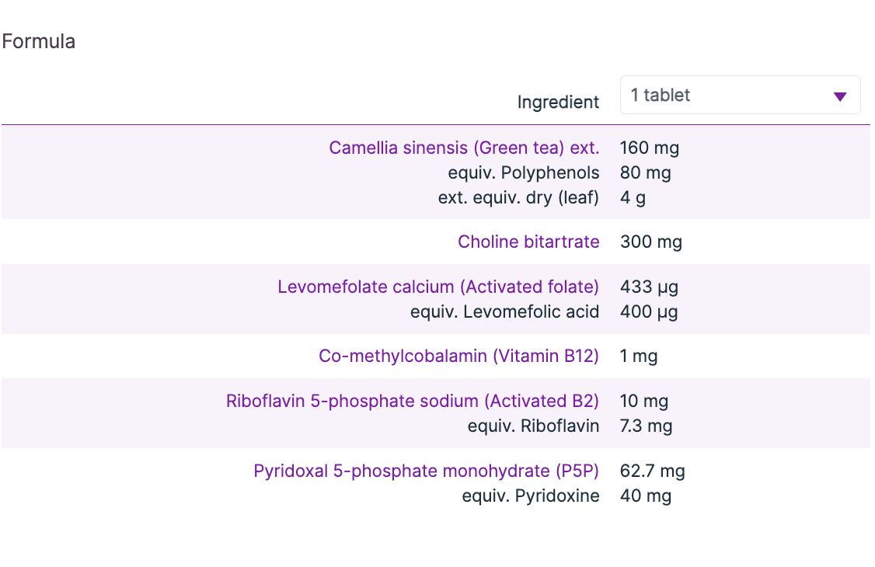The image size is (875, 567).
Task: Open Camellia sinensis (Green tea) ext. link
Action: click(x=464, y=148)
